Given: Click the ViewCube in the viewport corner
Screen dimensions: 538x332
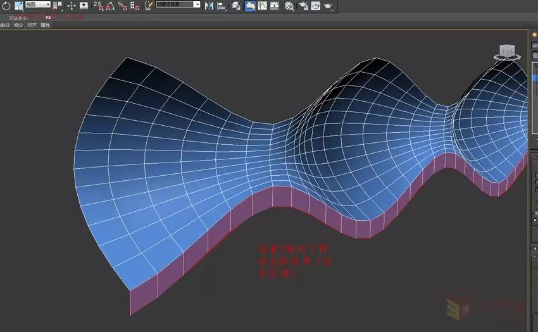Looking at the screenshot, I should tap(507, 52).
